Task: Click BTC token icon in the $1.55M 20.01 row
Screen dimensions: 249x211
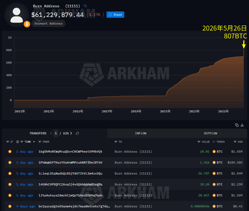Action: coord(214,152)
